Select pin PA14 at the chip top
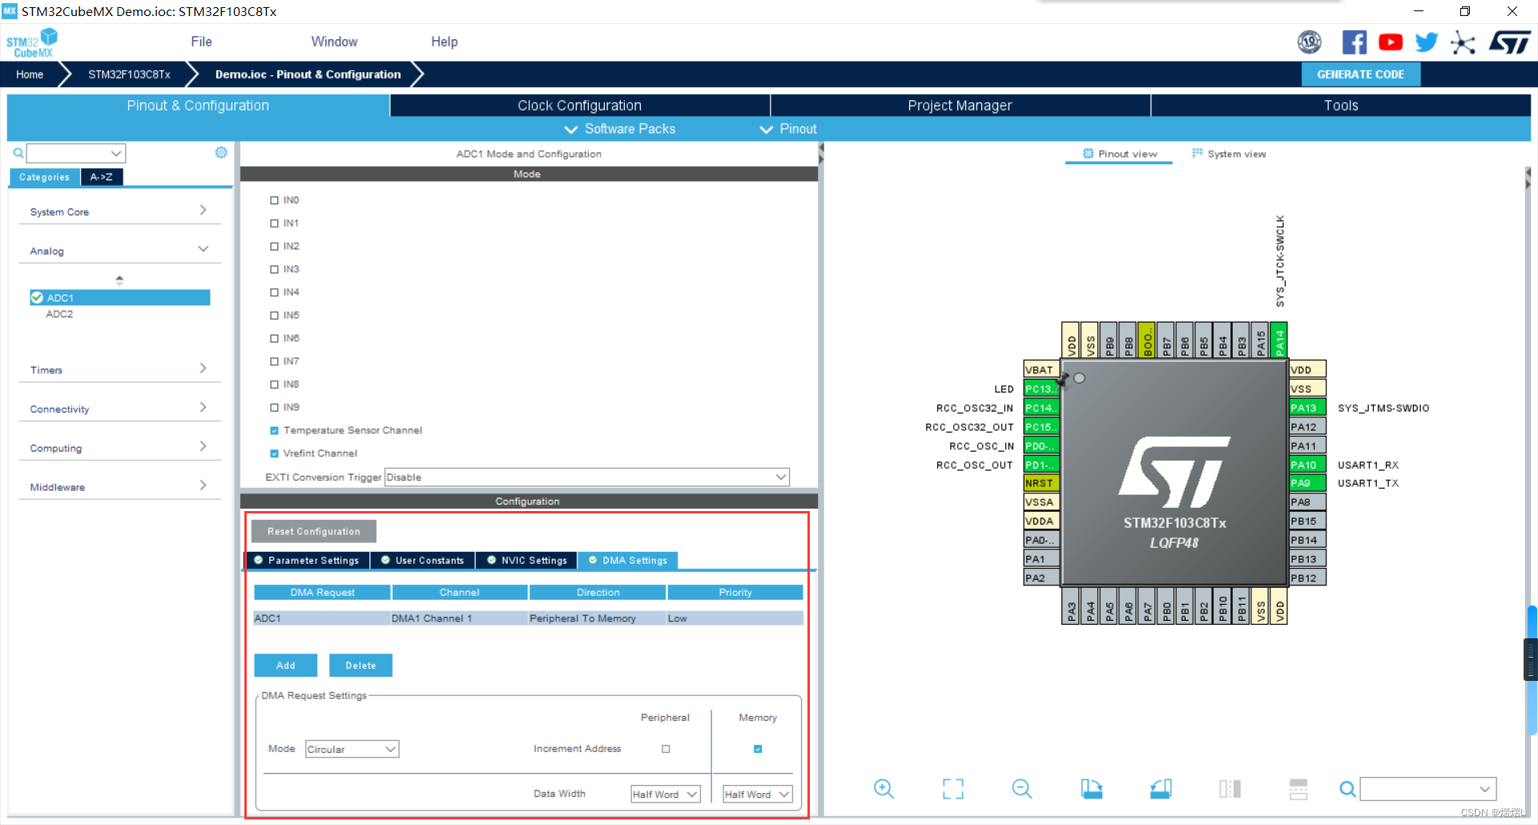This screenshot has width=1538, height=825. pos(1279,341)
